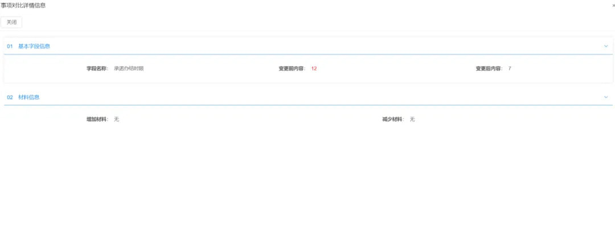This screenshot has width=615, height=250.
Task: Click the 增加材料 label
Action: click(97, 120)
